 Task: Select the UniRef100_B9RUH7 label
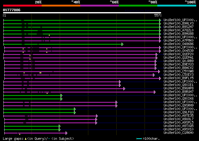click(x=178, y=92)
